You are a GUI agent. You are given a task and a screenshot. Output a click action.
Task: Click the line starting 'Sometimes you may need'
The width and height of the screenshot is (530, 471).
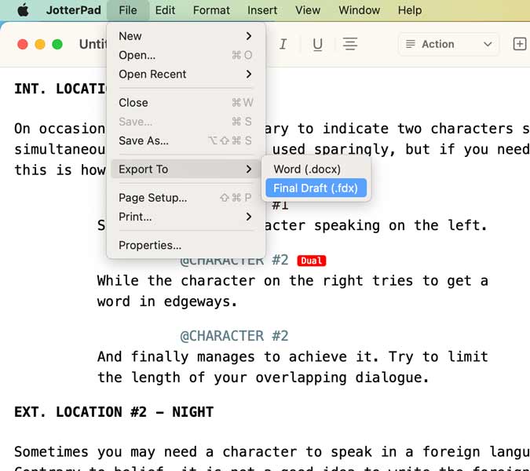point(272,452)
